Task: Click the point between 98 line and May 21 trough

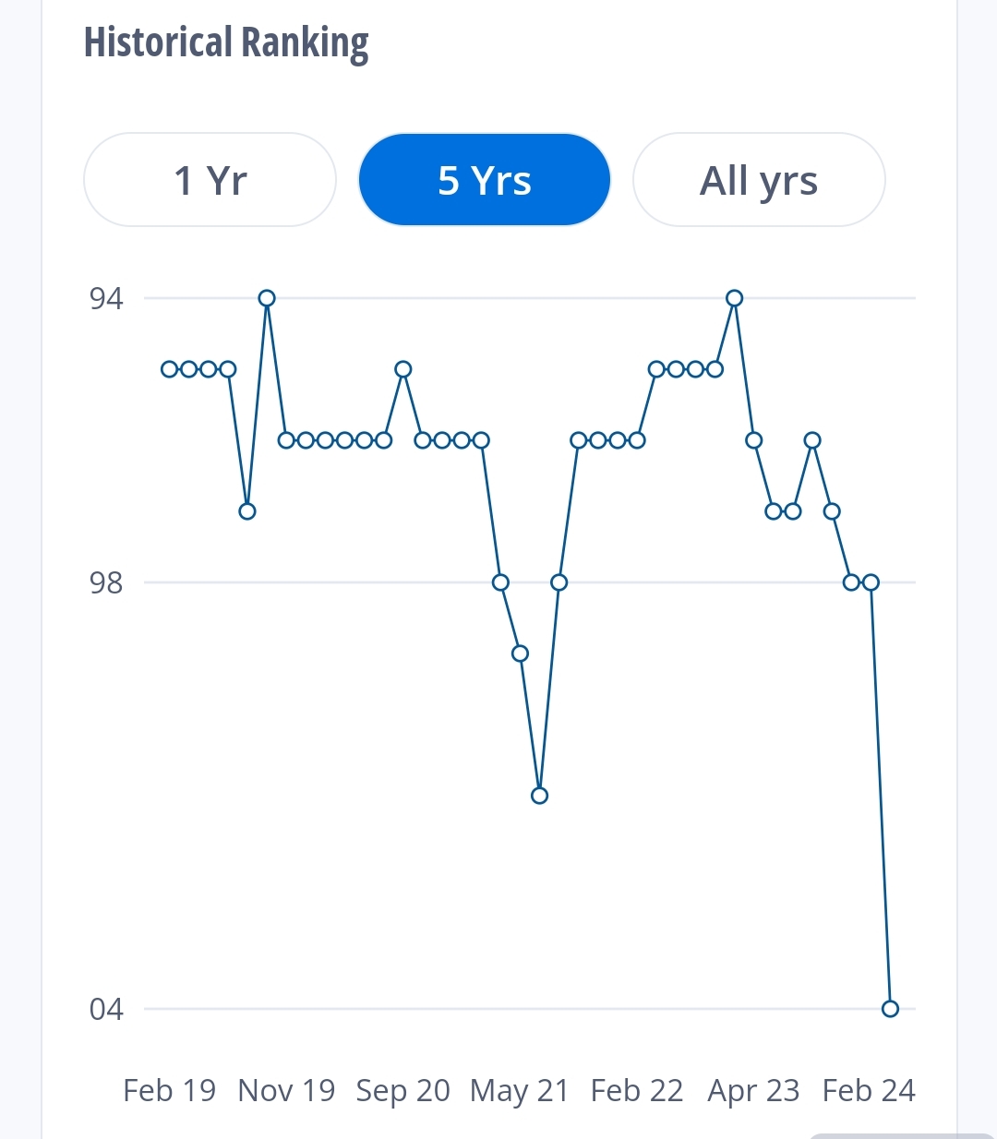Action: 521,653
